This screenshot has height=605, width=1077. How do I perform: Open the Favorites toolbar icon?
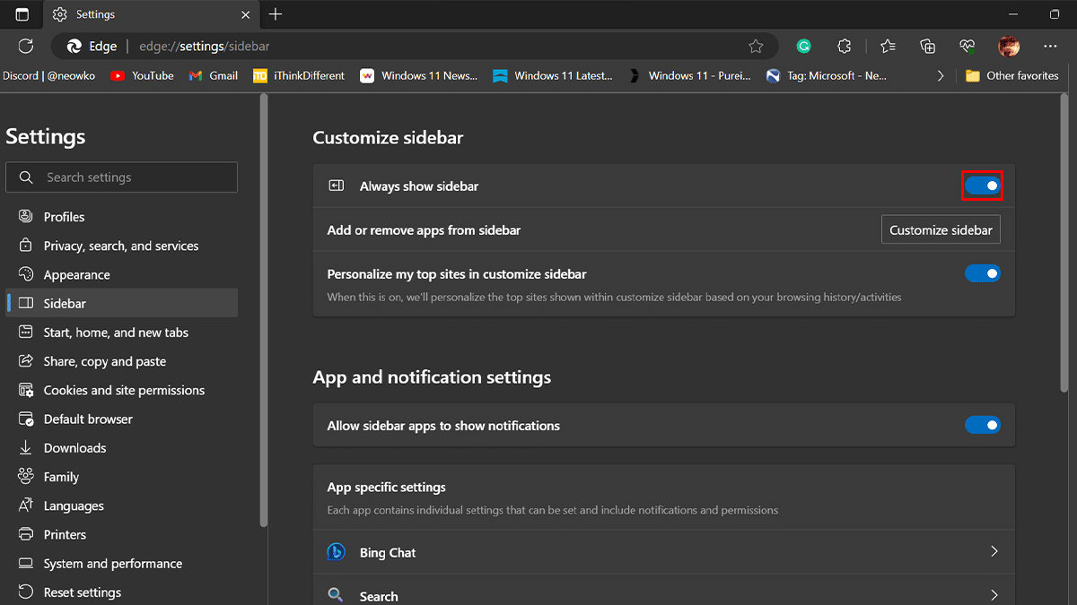888,46
